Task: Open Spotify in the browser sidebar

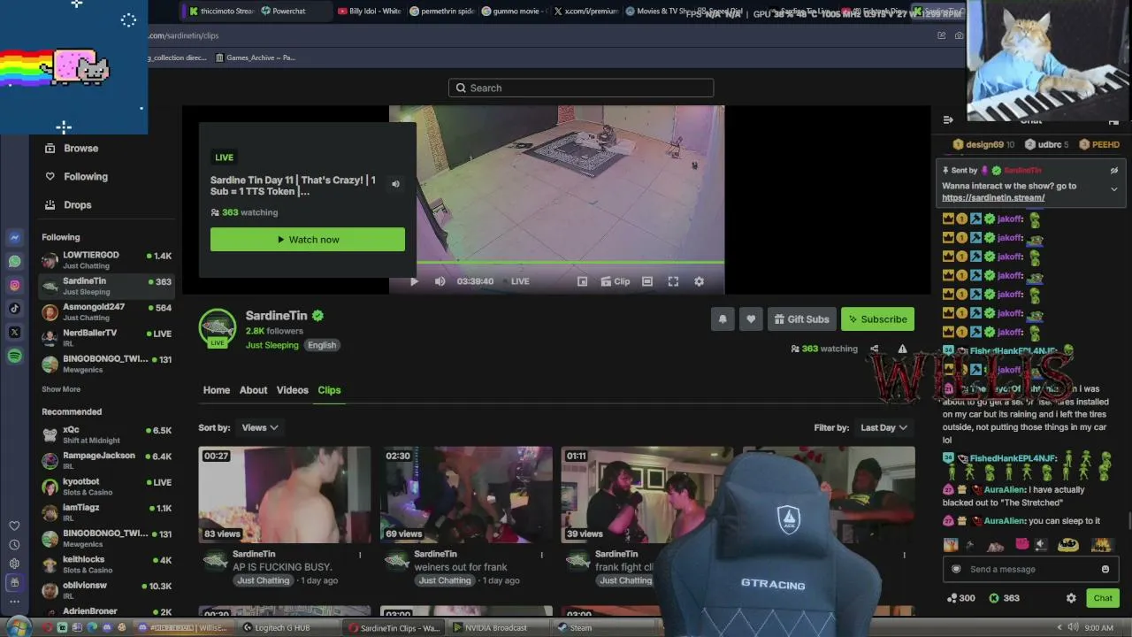Action: [14, 356]
